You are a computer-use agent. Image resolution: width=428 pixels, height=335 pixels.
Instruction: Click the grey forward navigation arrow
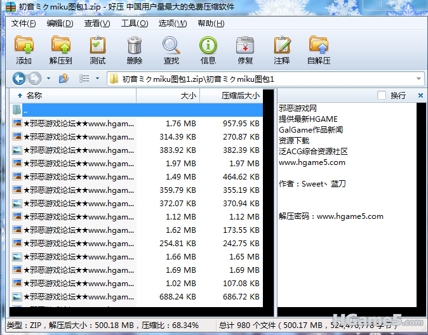35,79
